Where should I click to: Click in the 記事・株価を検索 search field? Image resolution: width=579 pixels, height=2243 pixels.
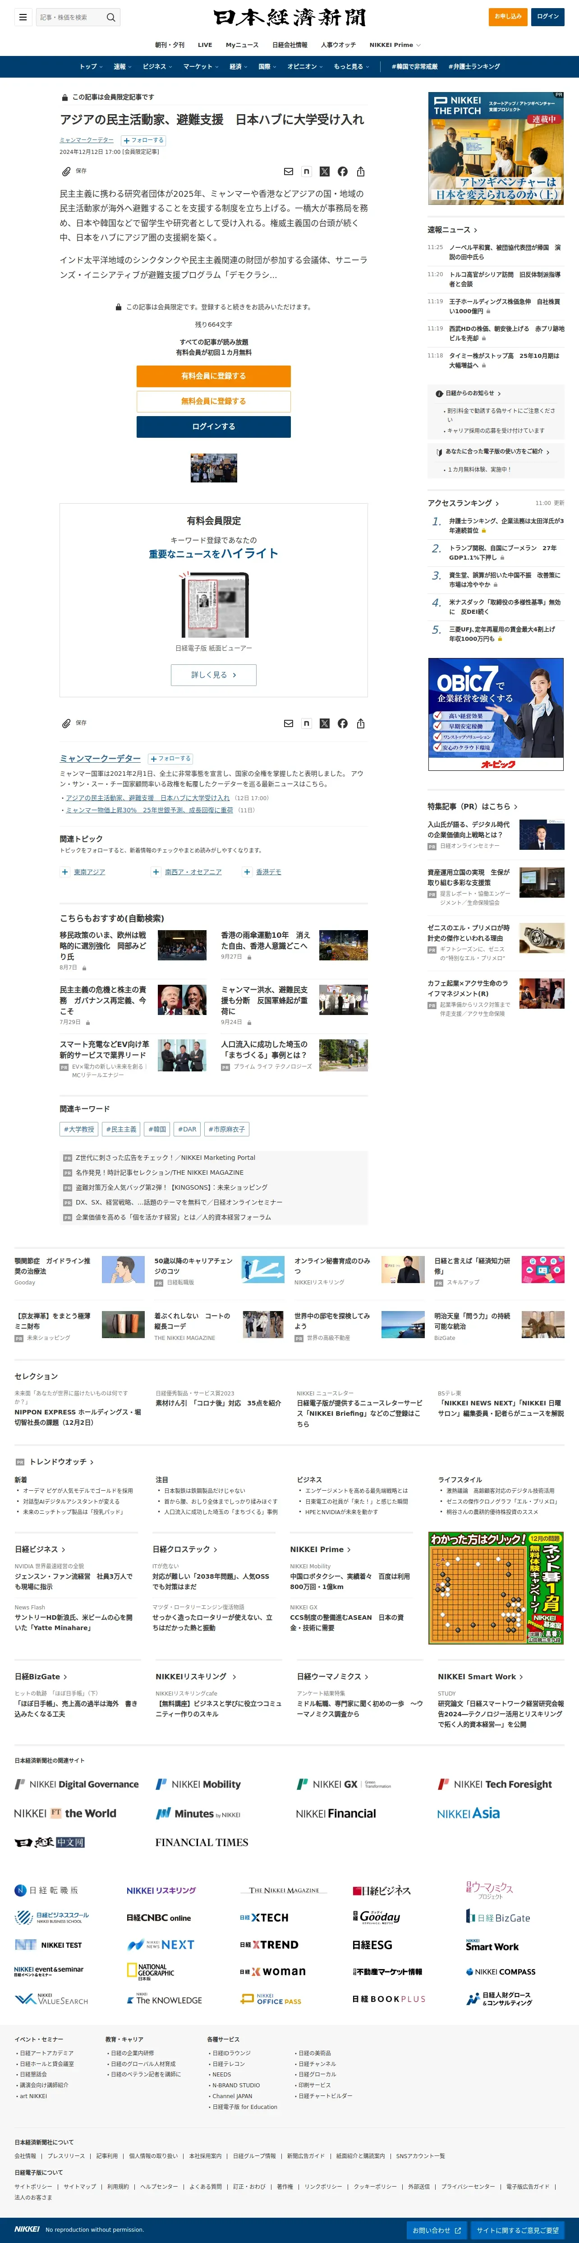pyautogui.click(x=69, y=18)
